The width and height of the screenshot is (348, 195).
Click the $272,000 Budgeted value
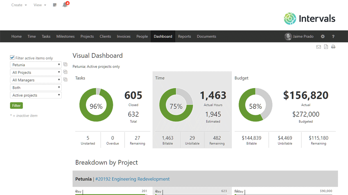(x=306, y=114)
